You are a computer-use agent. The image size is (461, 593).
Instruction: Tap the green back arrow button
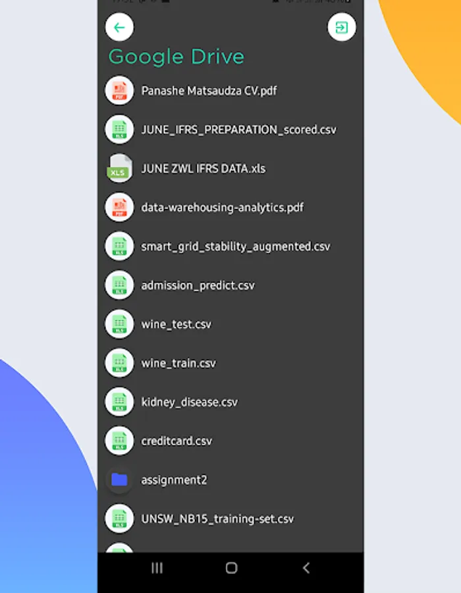[119, 27]
